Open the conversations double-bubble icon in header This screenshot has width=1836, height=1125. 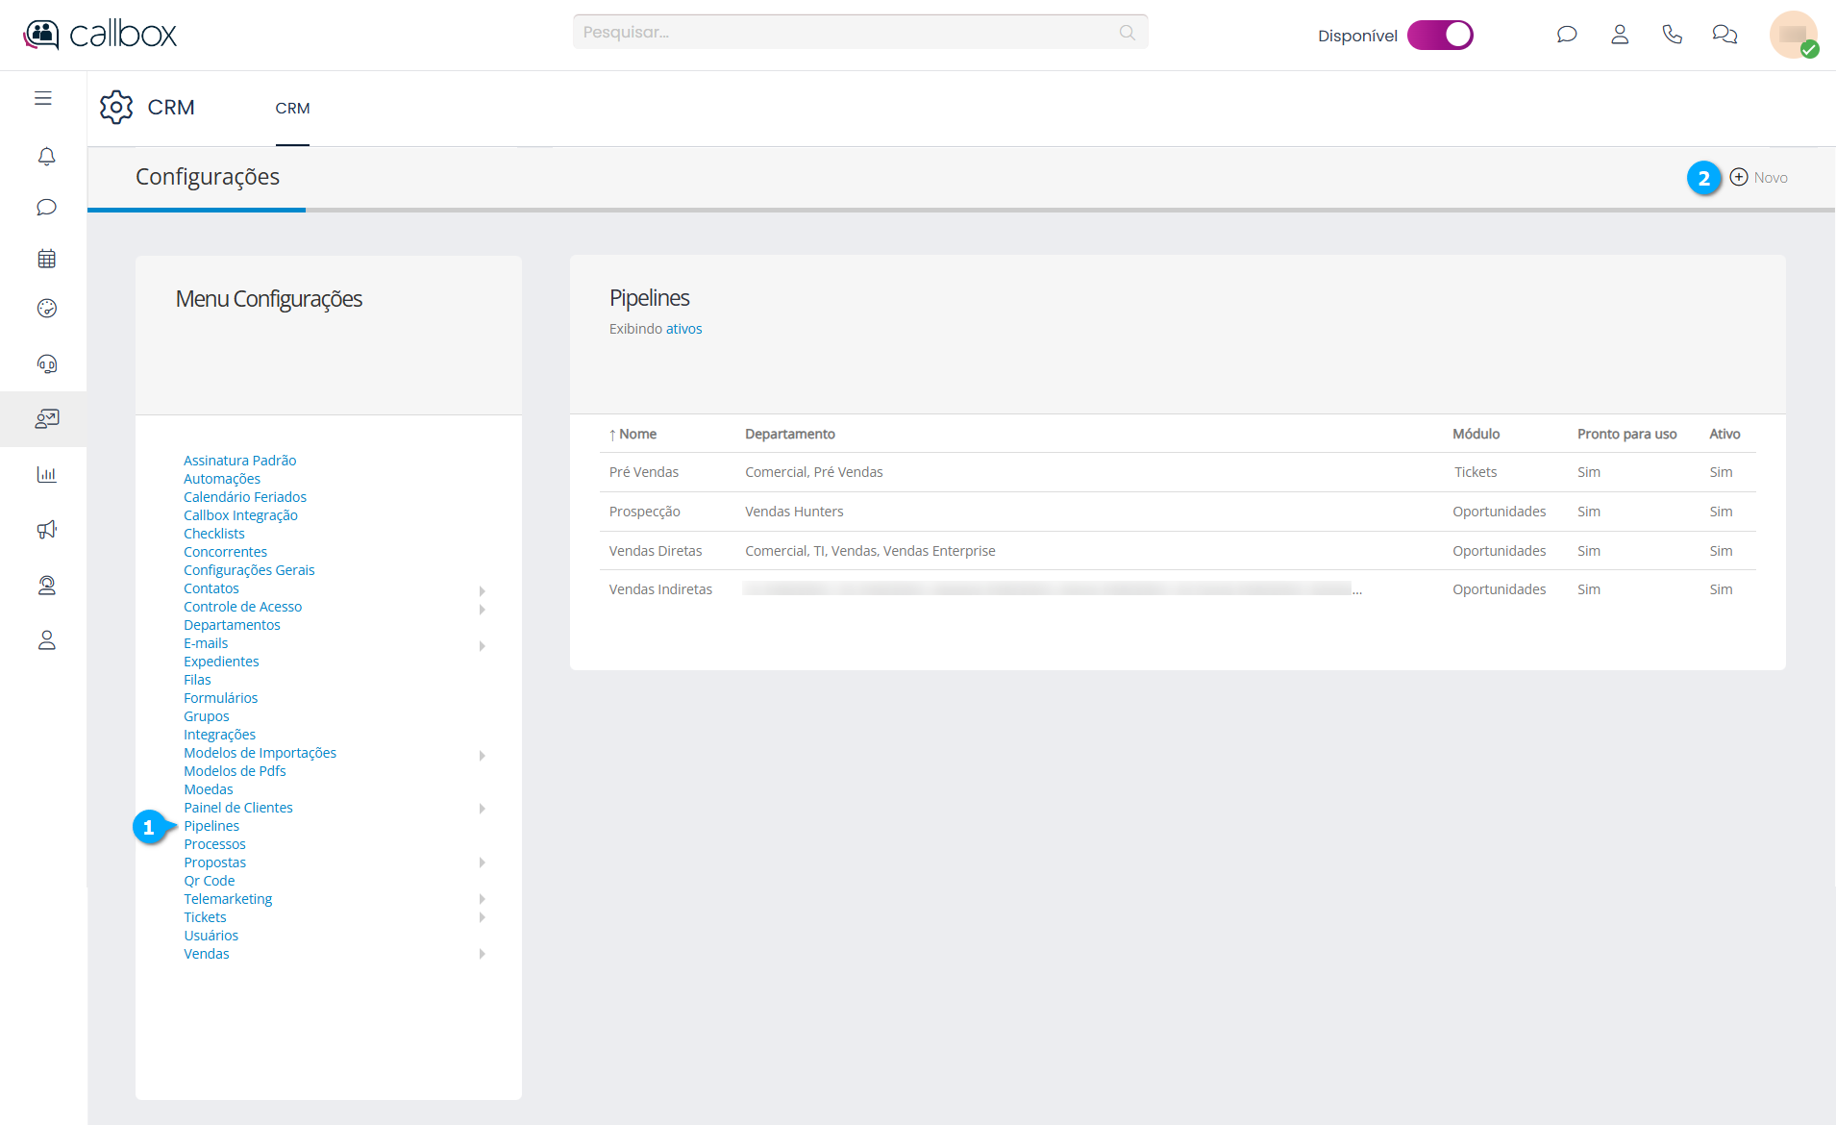(x=1724, y=35)
